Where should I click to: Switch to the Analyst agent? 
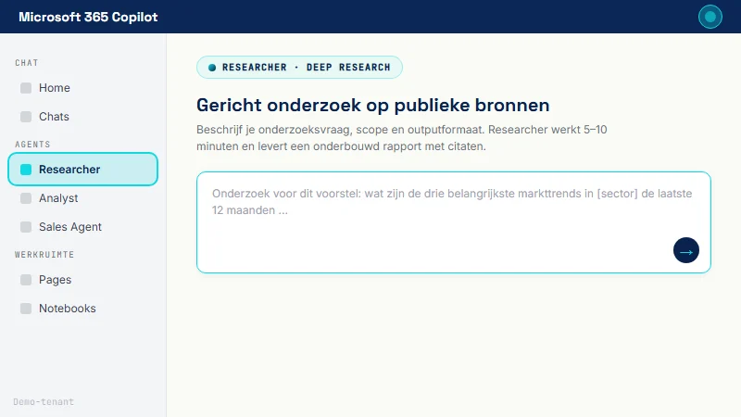tap(82, 198)
